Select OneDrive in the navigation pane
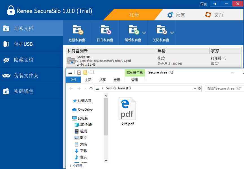The height and width of the screenshot is (169, 244). (x=82, y=110)
